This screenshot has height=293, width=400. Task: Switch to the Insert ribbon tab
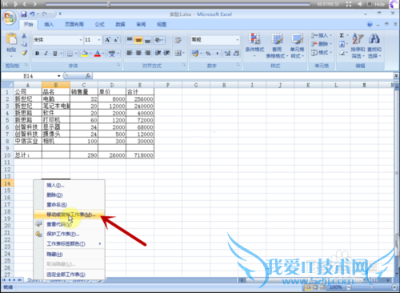pyautogui.click(x=49, y=25)
